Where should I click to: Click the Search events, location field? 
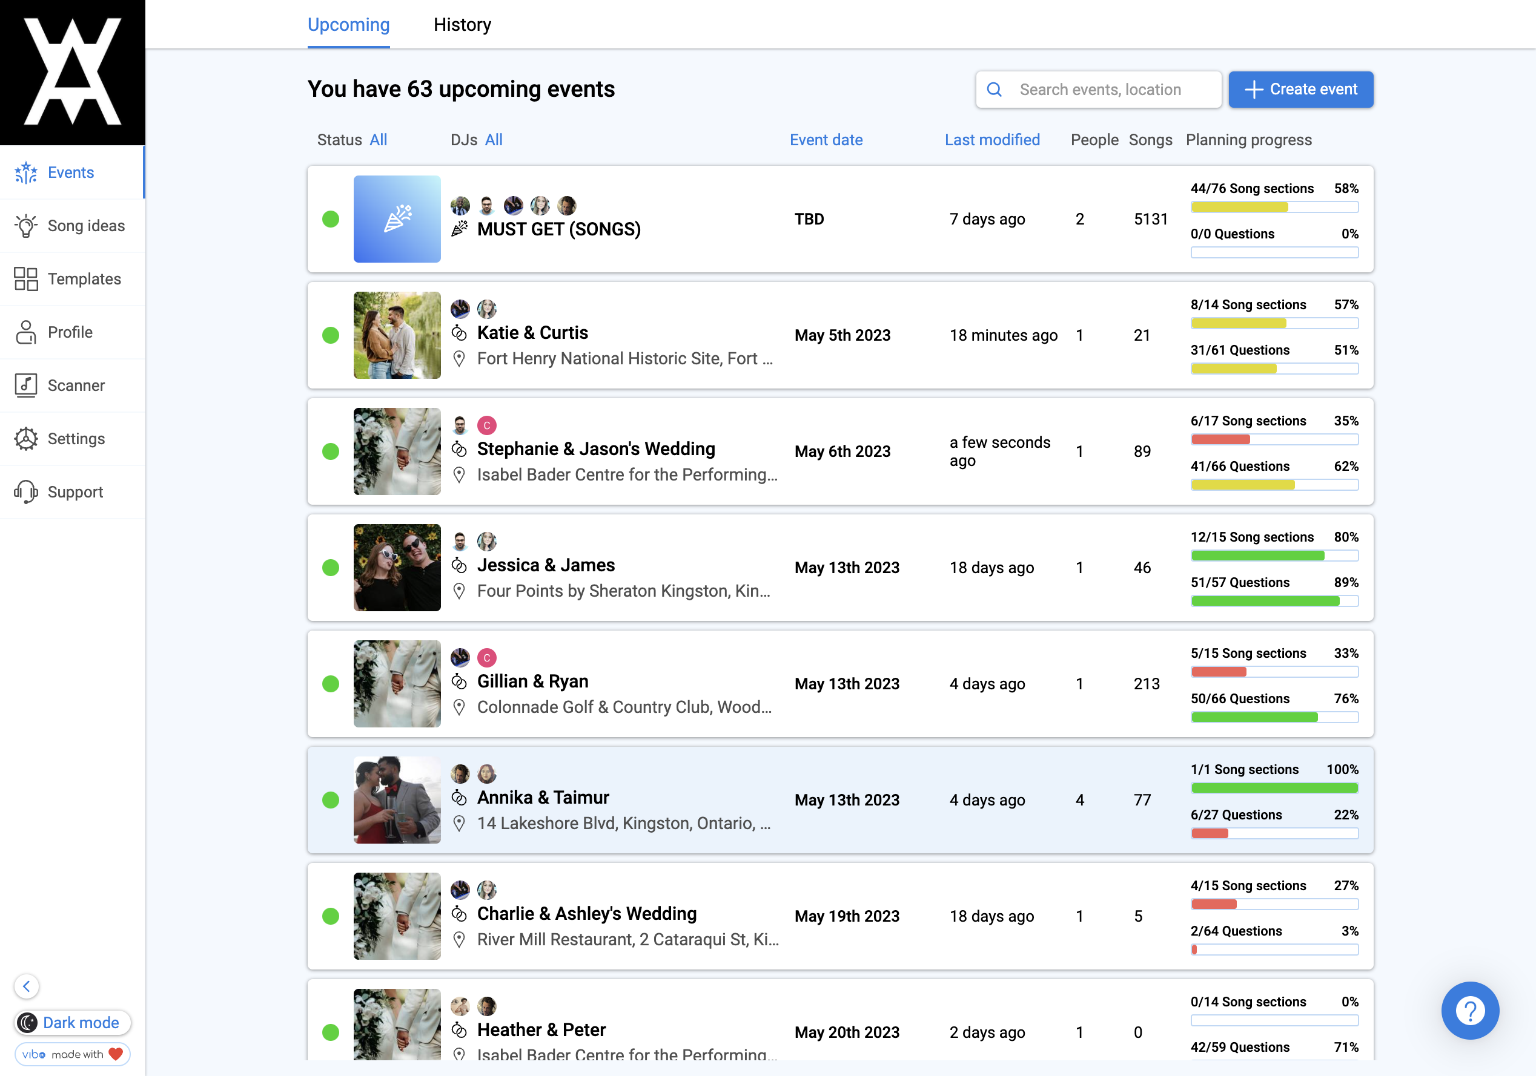tap(1099, 90)
